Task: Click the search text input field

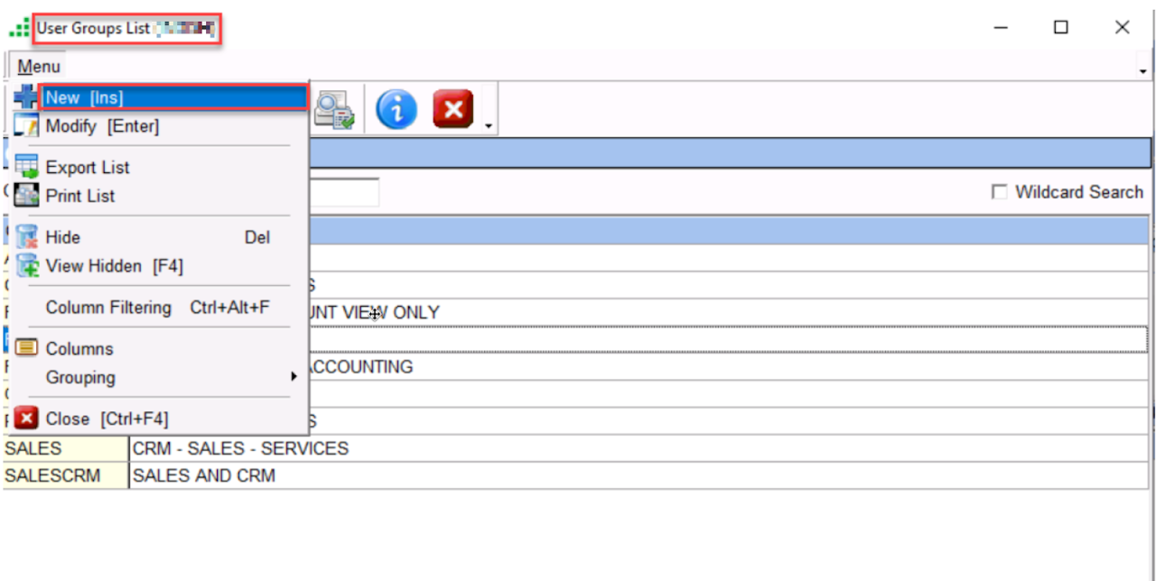Action: coord(343,192)
